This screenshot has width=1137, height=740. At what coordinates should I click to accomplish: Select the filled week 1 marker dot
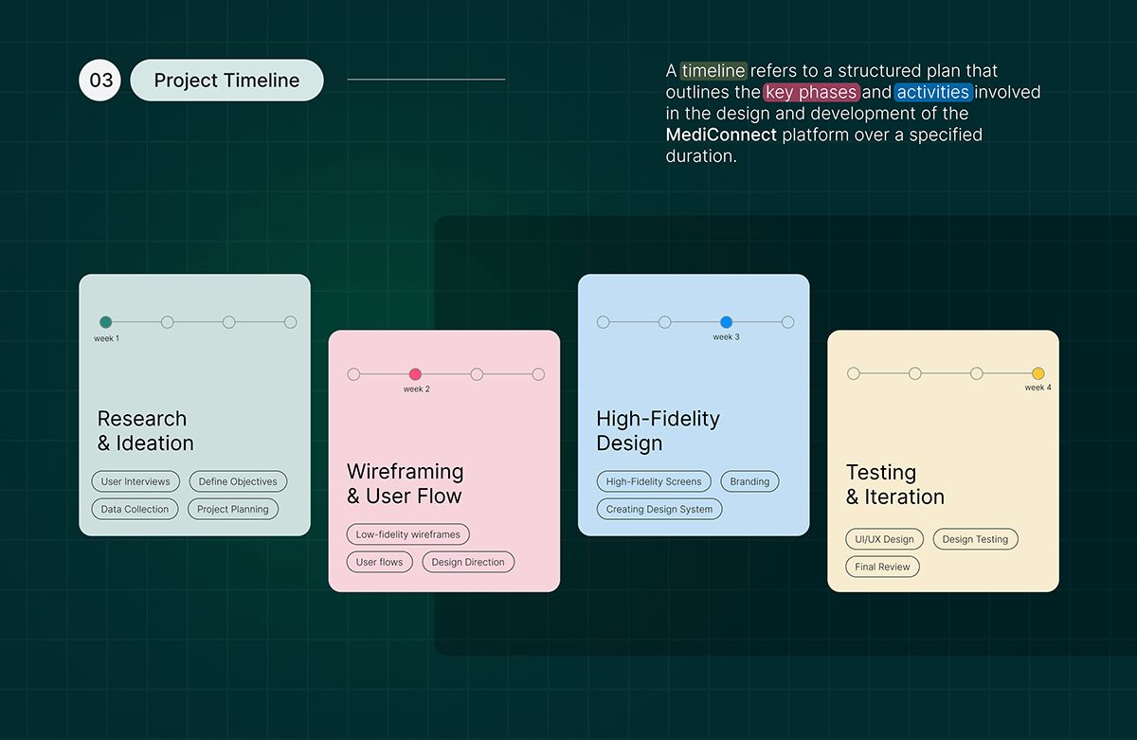tap(105, 322)
